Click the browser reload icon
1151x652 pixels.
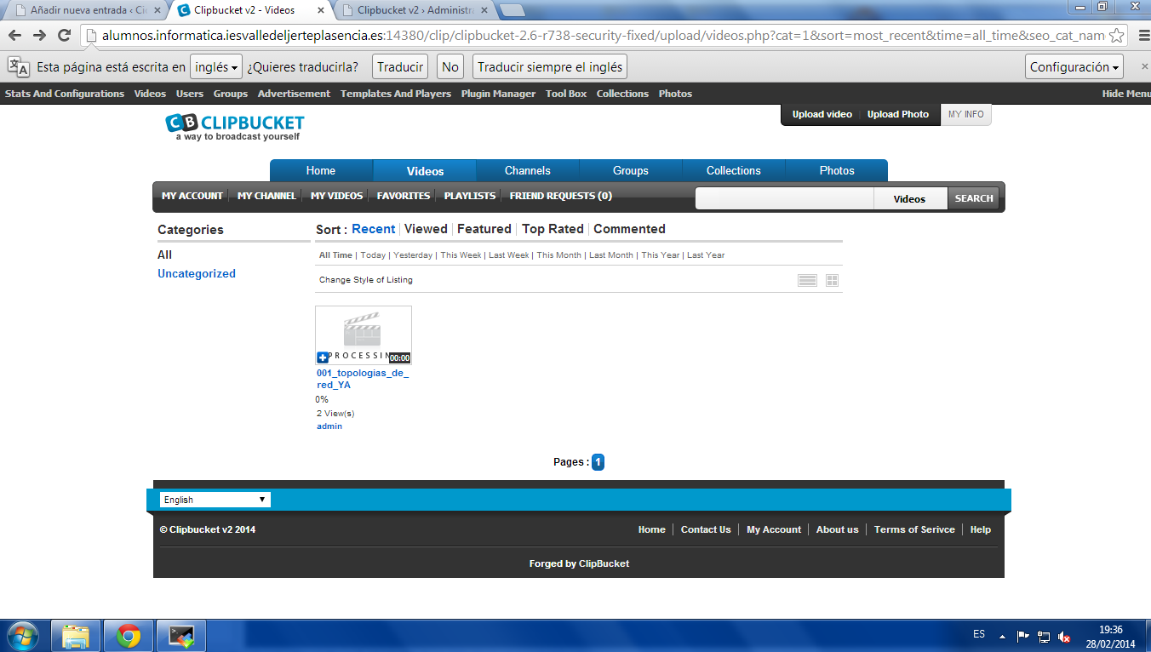coord(64,36)
